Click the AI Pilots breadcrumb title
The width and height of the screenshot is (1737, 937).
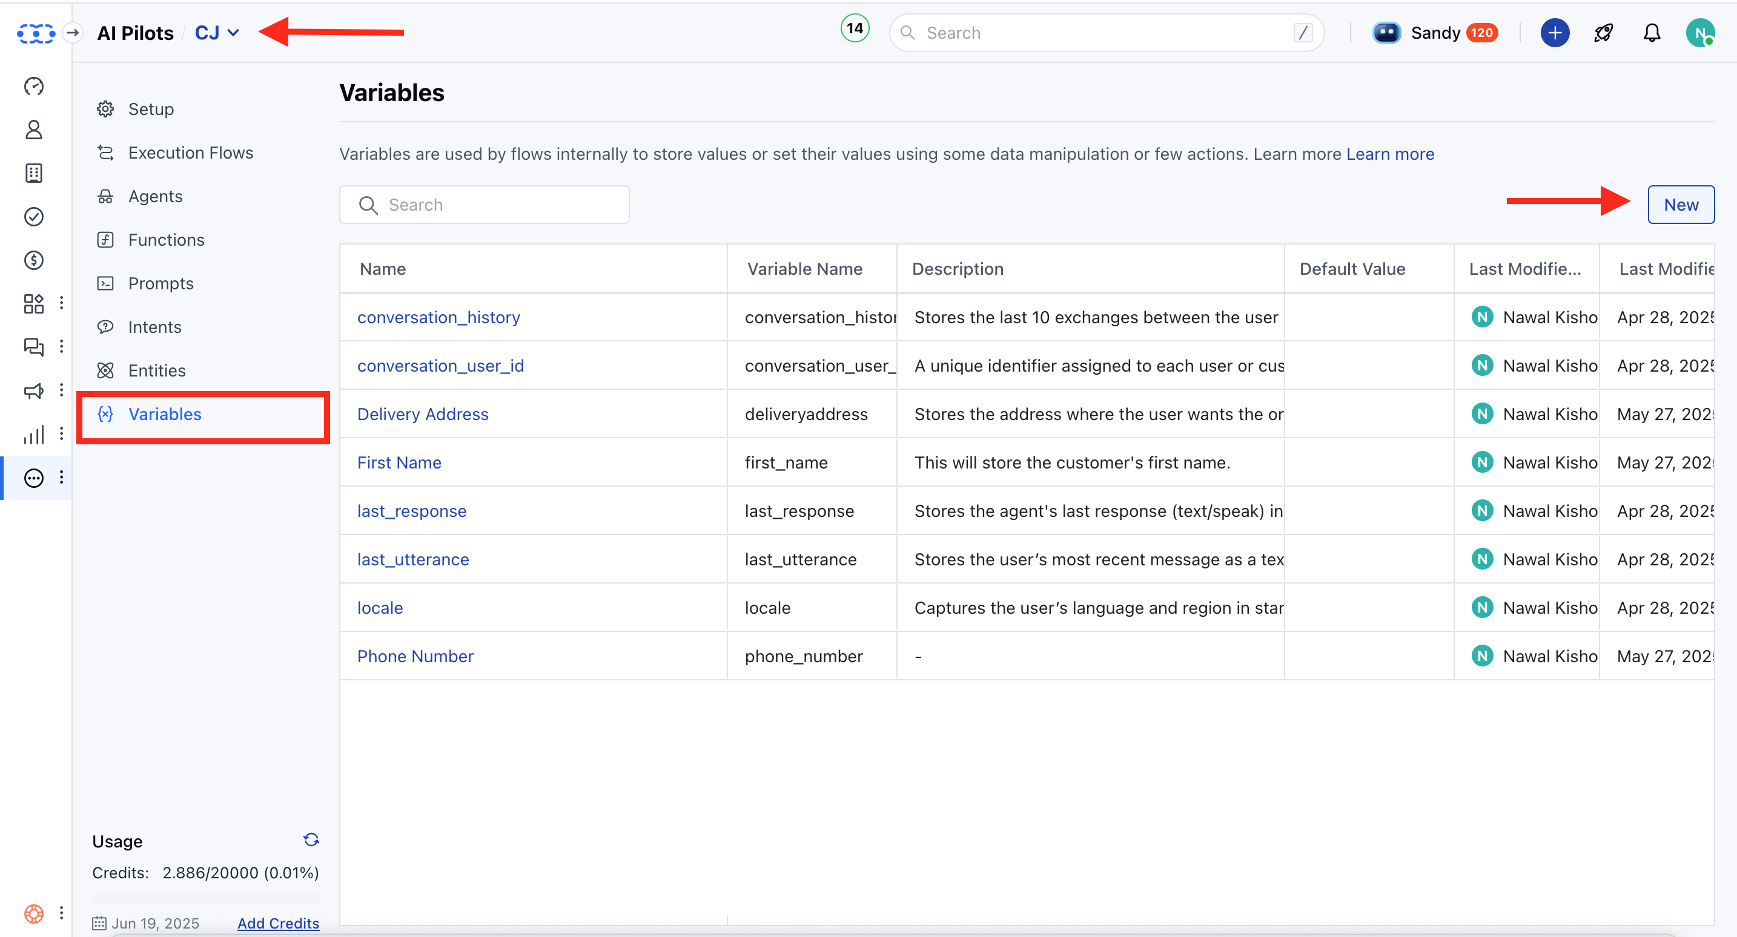[x=136, y=32]
